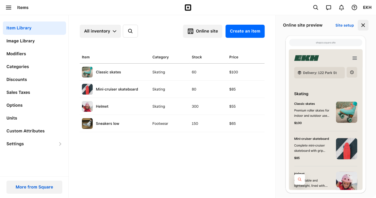Go to Modifiers in the sidebar

coord(16,54)
